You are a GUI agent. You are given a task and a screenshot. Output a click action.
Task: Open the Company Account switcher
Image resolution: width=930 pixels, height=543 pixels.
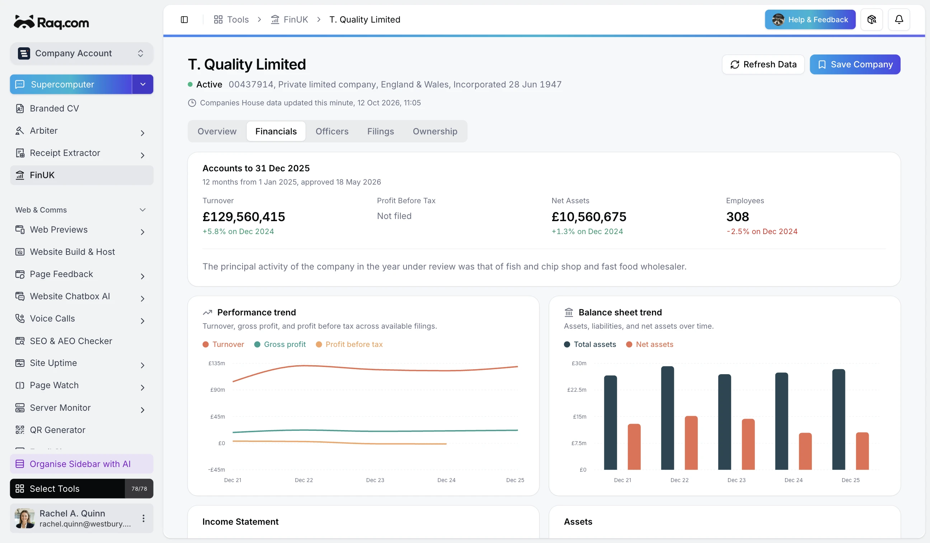click(81, 53)
